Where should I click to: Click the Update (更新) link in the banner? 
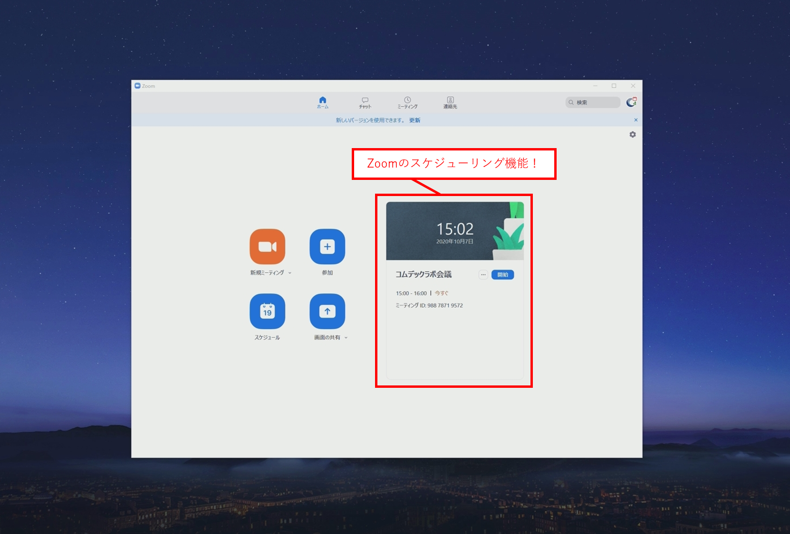[414, 120]
